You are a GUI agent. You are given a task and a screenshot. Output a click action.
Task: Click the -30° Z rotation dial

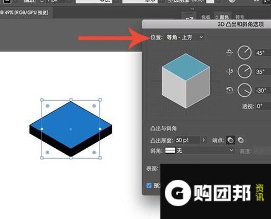tap(244, 90)
